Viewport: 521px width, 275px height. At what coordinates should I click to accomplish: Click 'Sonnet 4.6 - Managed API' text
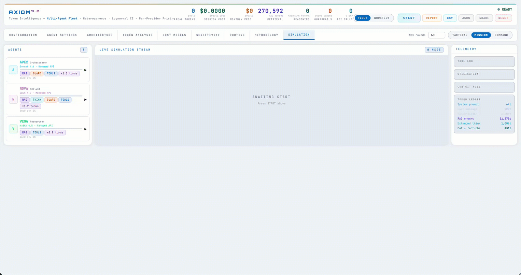coord(37,67)
